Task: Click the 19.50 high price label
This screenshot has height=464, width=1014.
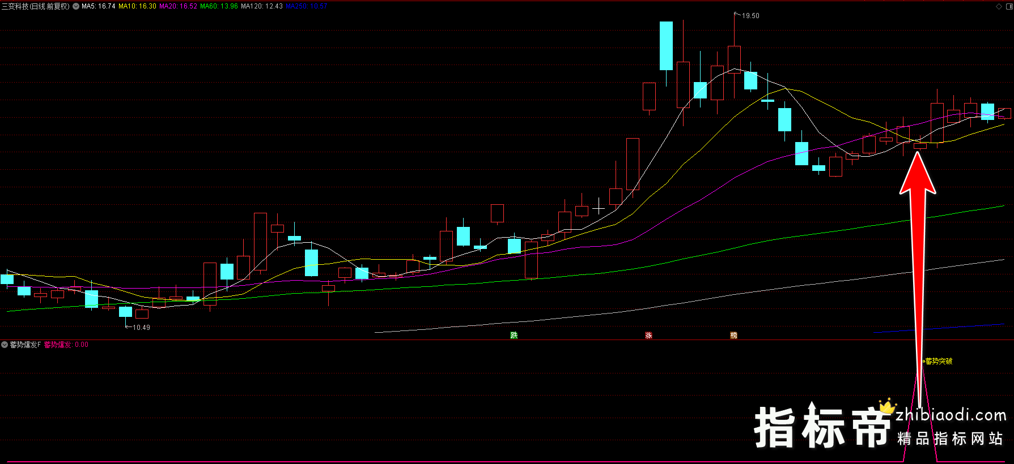Action: pos(750,16)
